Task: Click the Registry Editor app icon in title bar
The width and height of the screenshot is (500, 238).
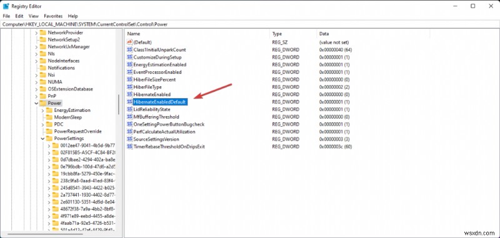Action: pos(6,6)
